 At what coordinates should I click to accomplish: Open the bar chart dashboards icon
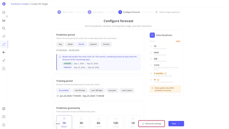tap(4, 20)
